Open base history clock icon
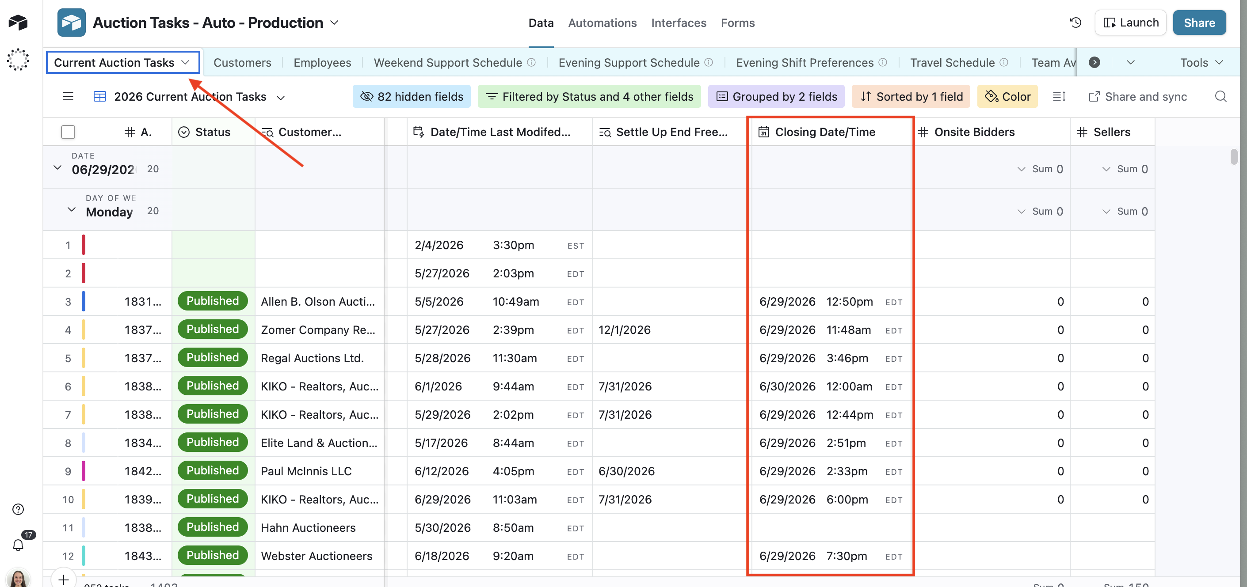Screen dimensions: 1247x587 tap(1075, 23)
